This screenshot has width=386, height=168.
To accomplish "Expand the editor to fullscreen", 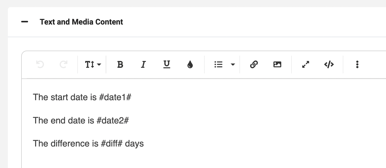I will click(x=306, y=65).
